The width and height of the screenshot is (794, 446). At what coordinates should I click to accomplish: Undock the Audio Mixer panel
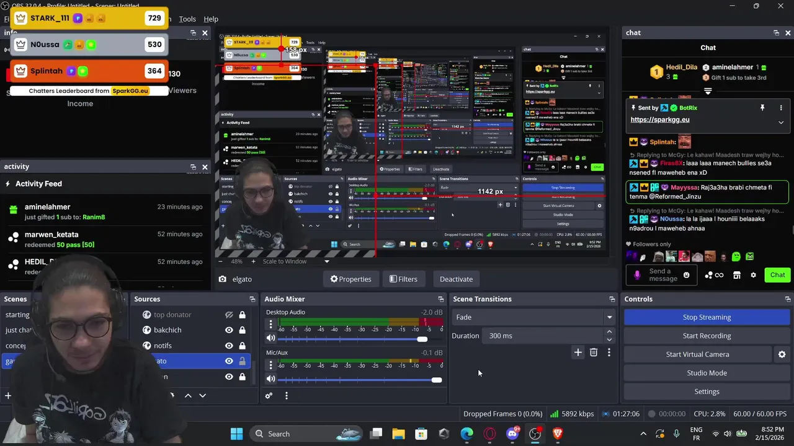[x=440, y=299]
